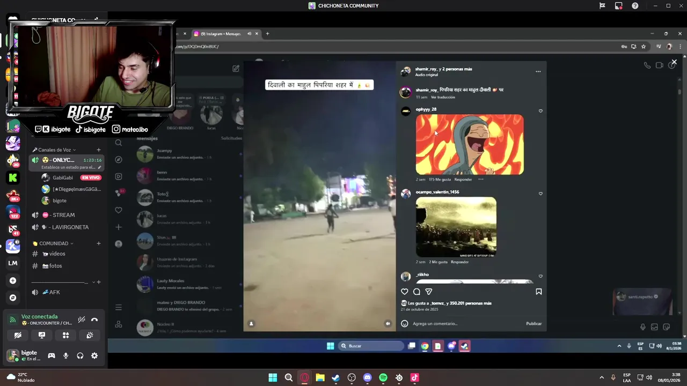Open soundboard in voice panel
687x386 pixels.
pos(90,335)
